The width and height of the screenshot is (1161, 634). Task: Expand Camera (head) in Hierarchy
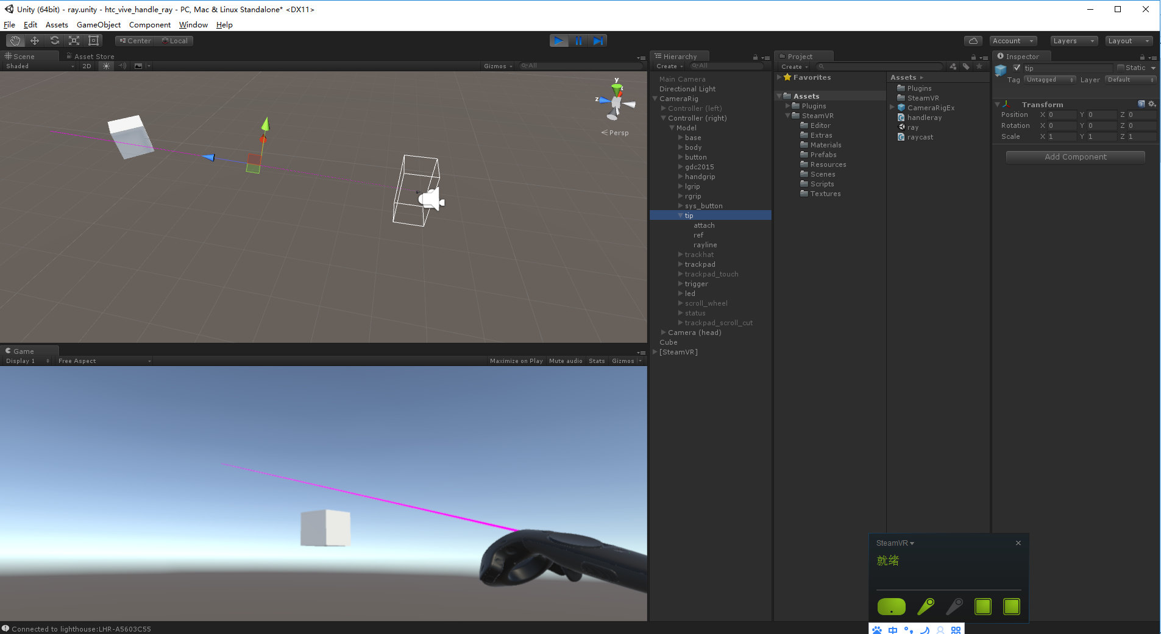[x=664, y=333]
